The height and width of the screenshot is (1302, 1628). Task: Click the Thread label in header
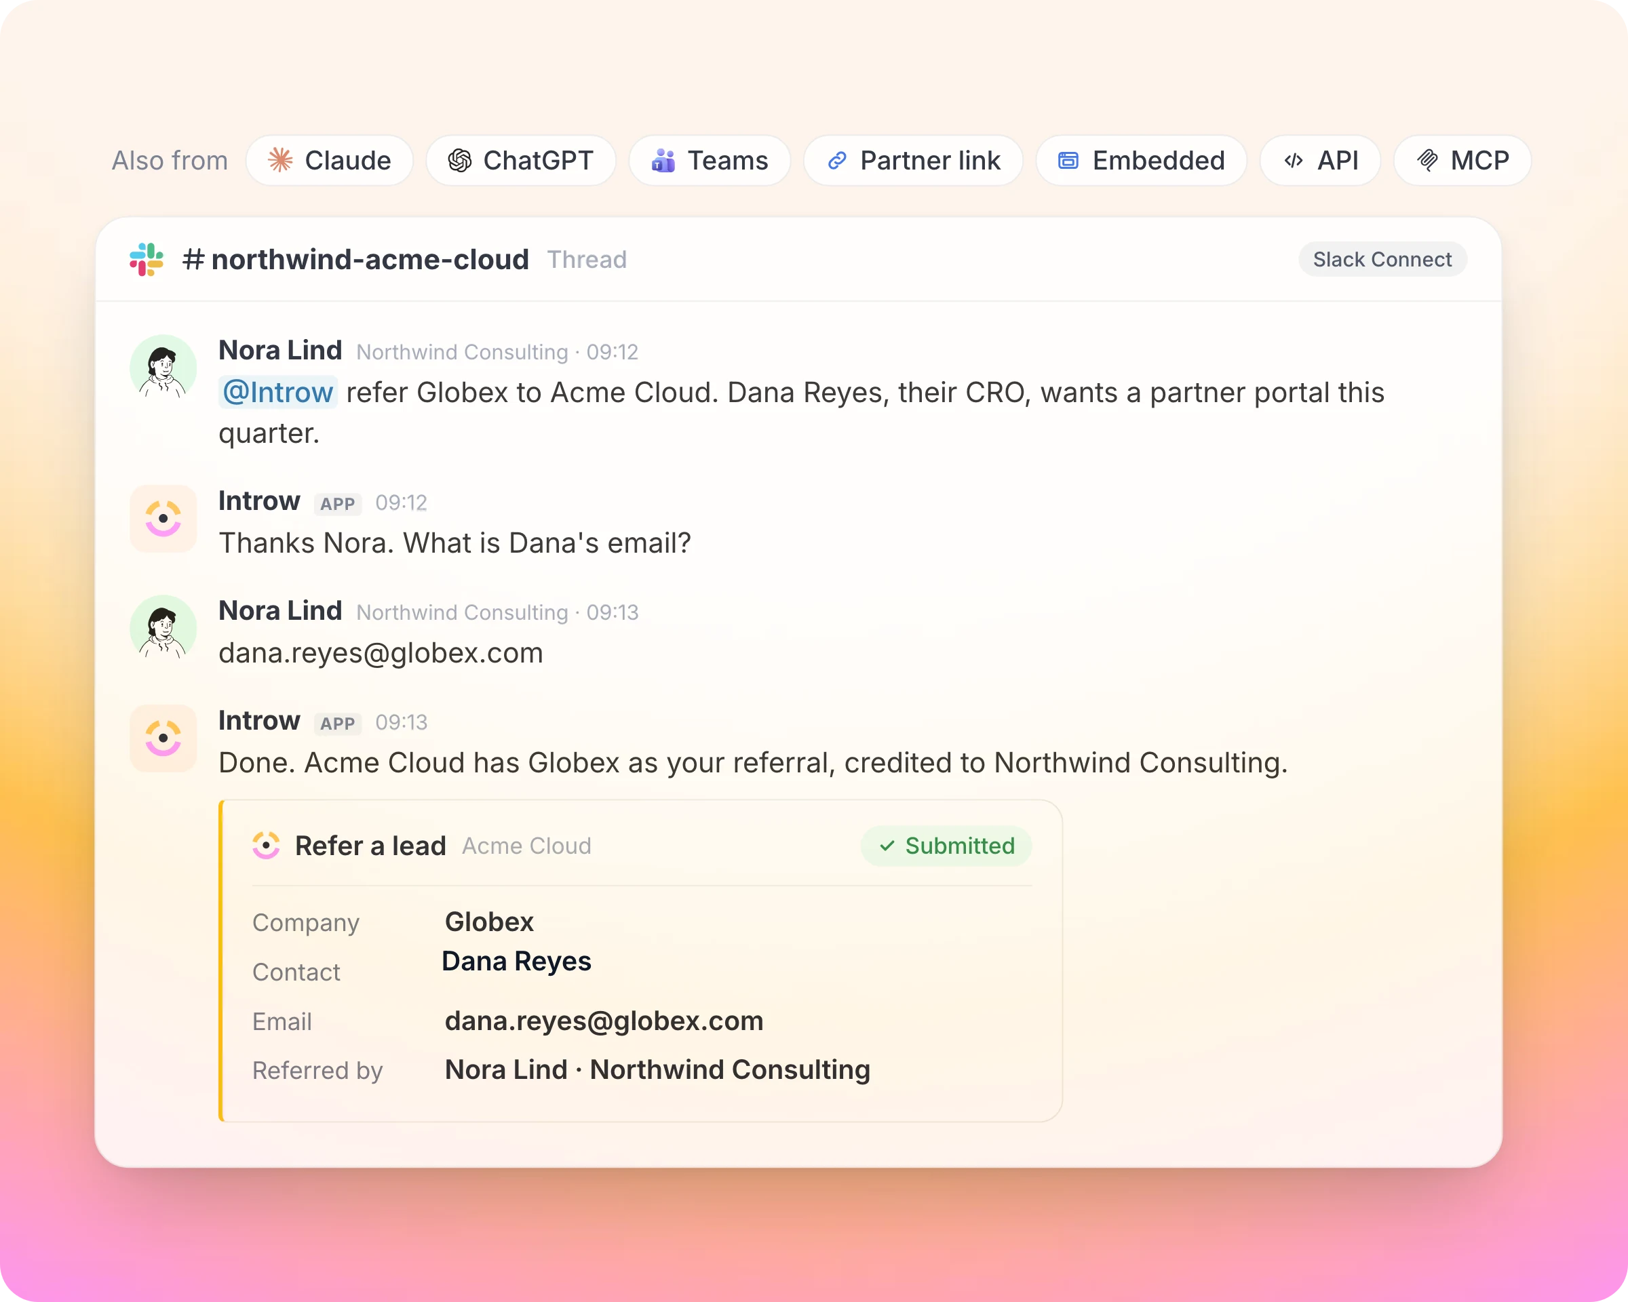587,259
